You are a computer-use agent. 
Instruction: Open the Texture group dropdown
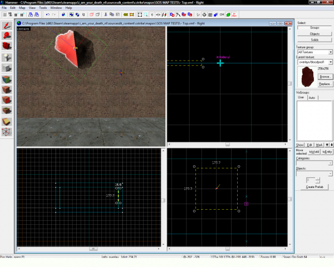pos(330,52)
